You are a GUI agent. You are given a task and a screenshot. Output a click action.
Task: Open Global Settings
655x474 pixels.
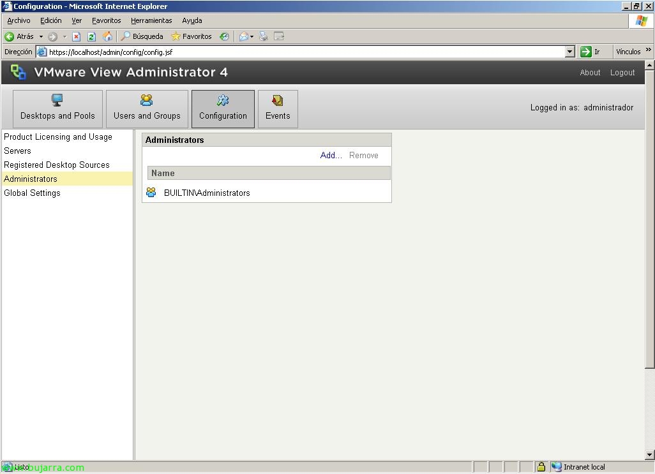(x=32, y=193)
